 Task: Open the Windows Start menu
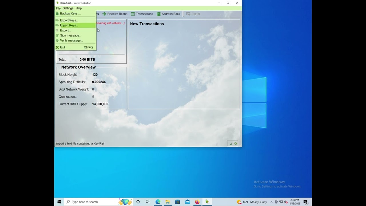point(59,202)
